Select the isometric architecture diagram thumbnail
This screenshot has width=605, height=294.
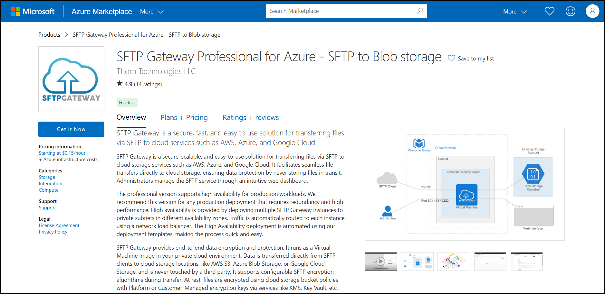[x=454, y=262]
